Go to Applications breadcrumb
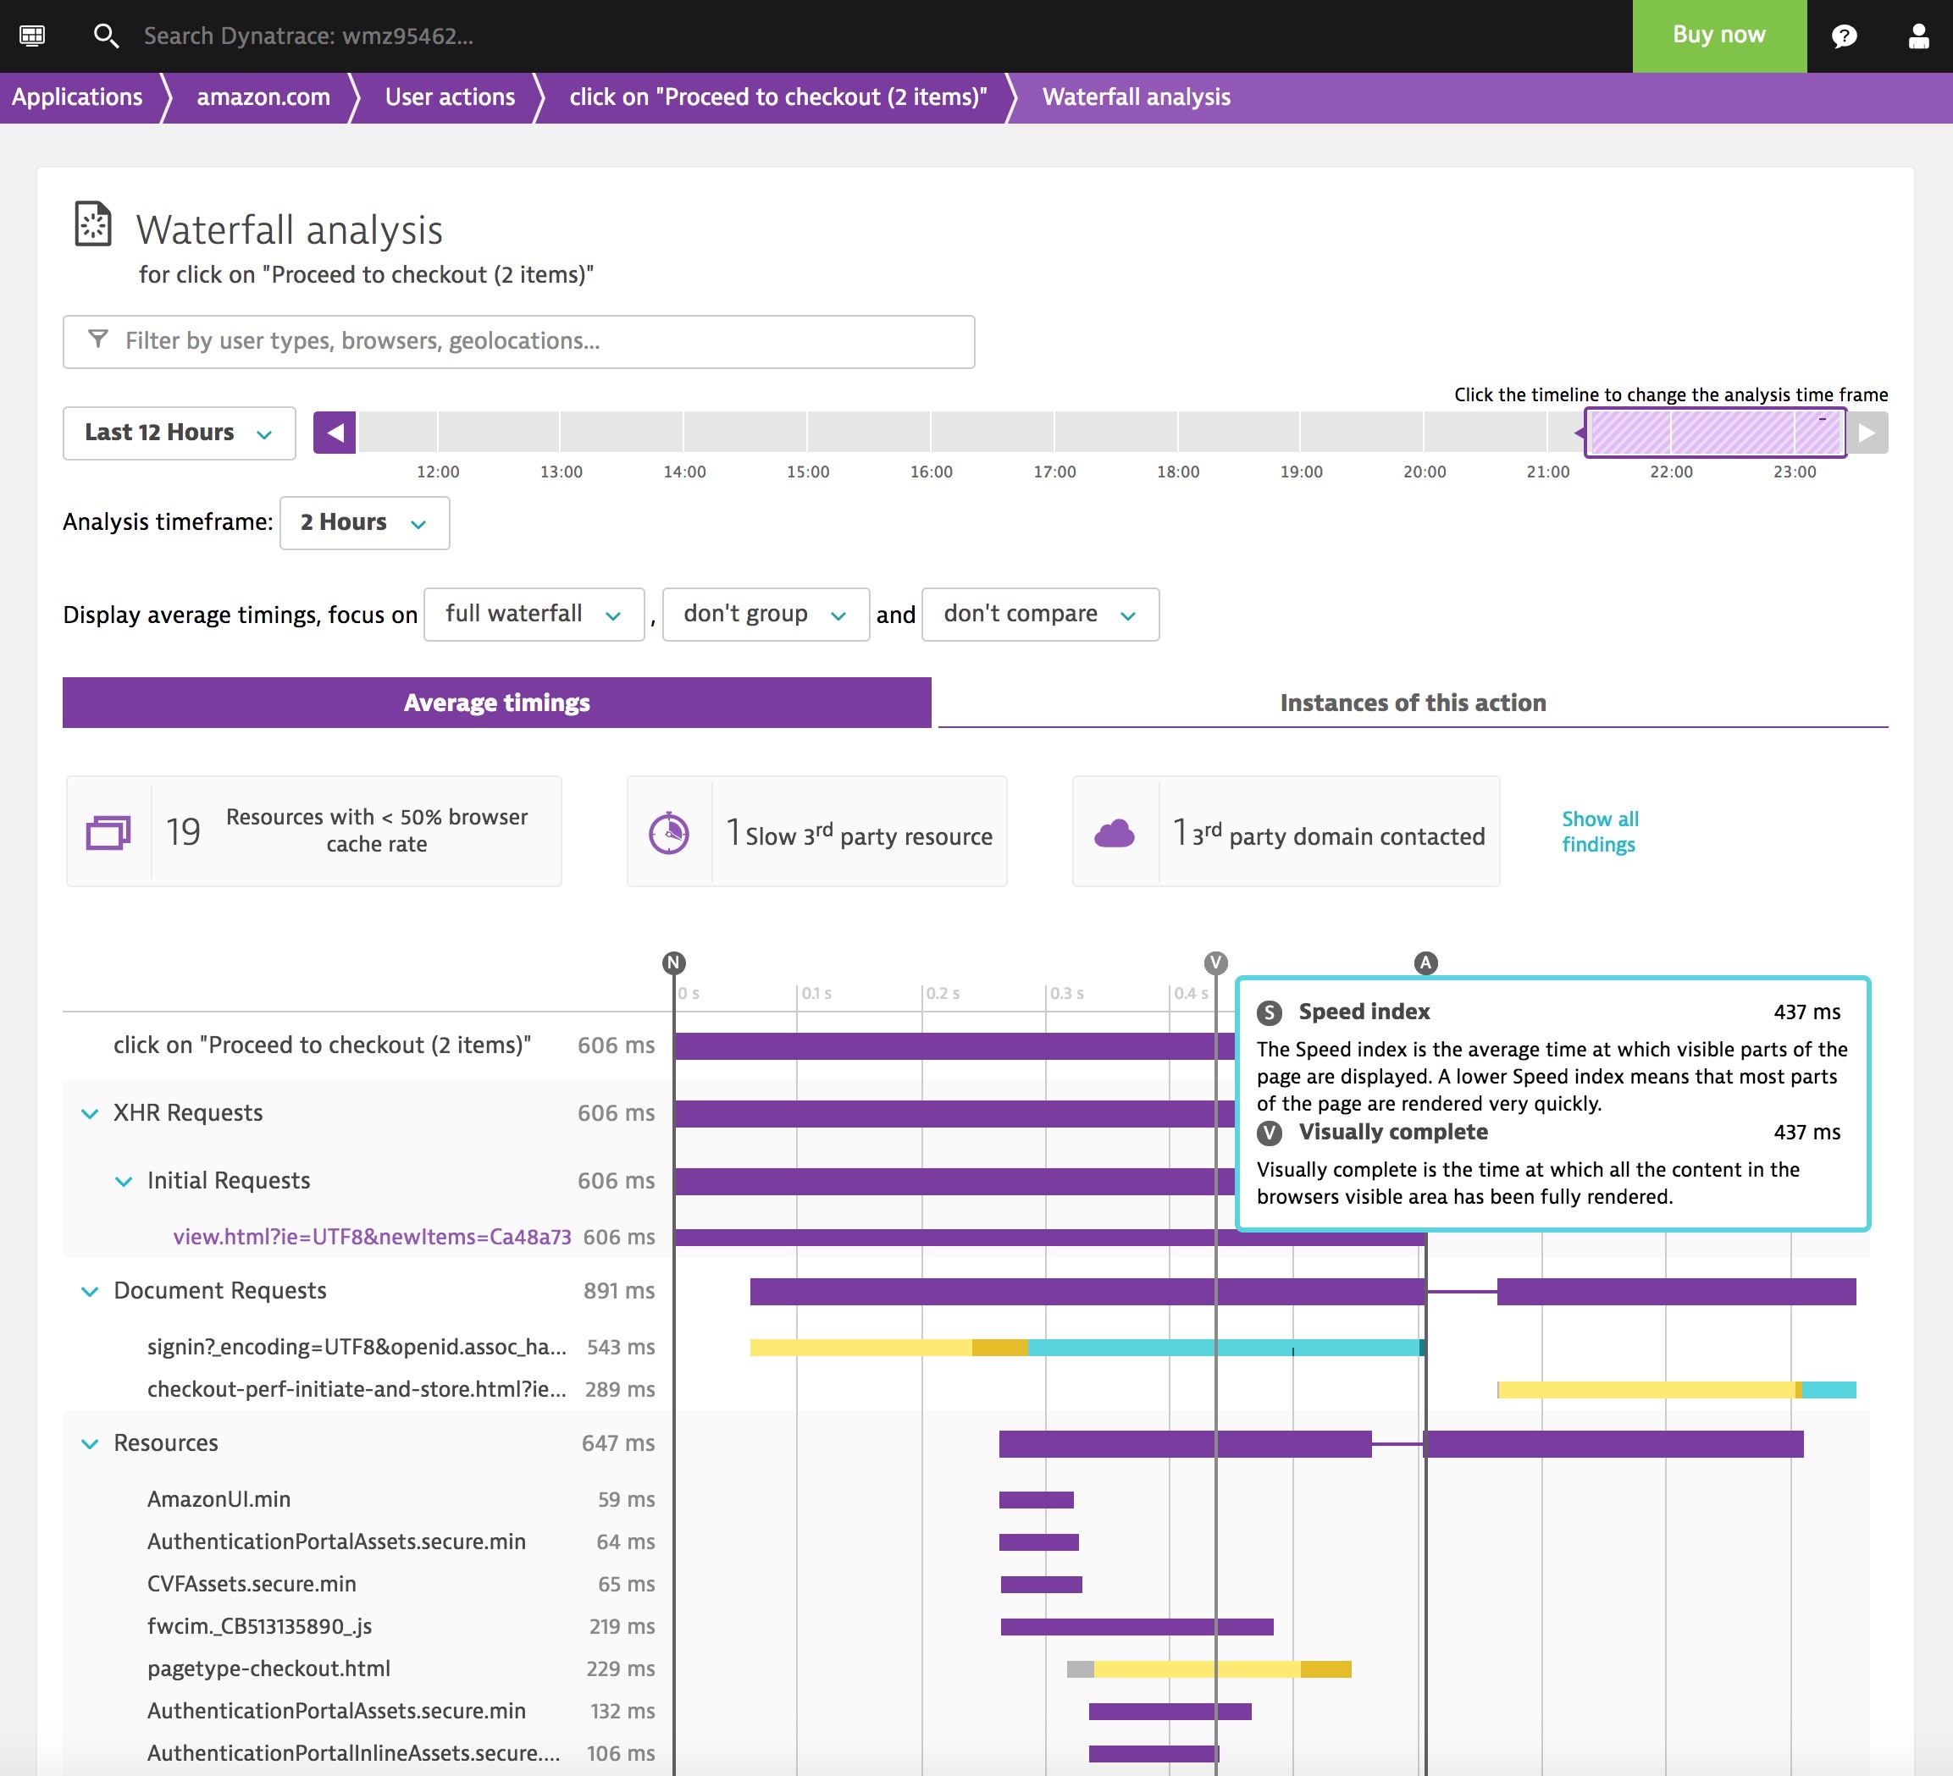Screen dimensions: 1953x1776 coord(78,97)
